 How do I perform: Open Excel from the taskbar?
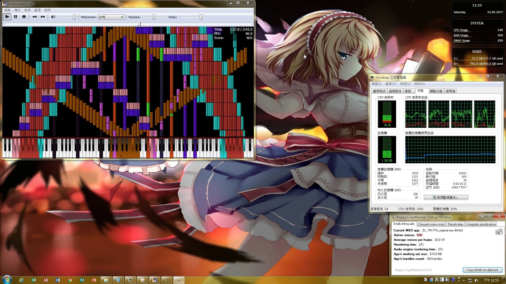(33, 280)
